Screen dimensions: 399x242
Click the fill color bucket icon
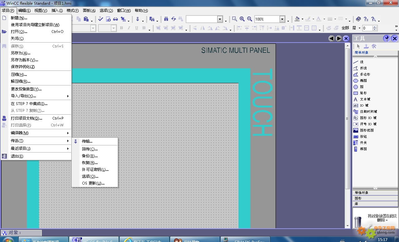pyautogui.click(x=297, y=19)
